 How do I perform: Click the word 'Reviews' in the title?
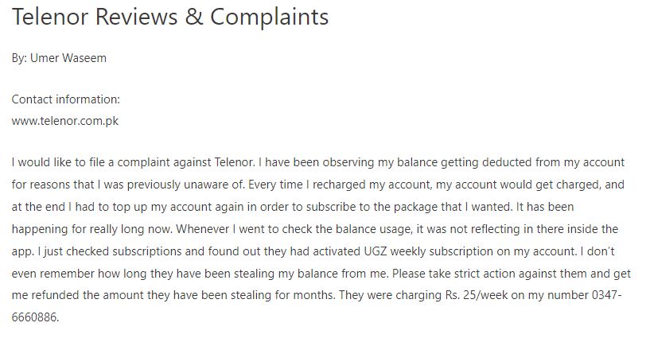(136, 17)
